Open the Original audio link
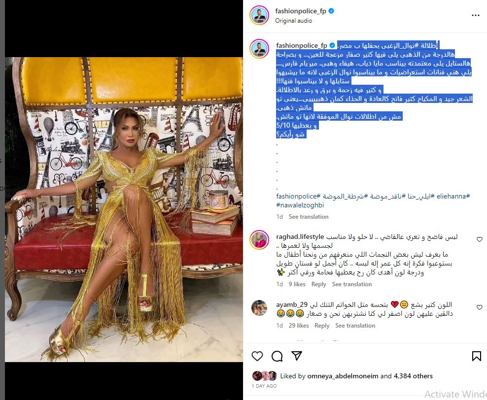The image size is (487, 400). pyautogui.click(x=293, y=21)
